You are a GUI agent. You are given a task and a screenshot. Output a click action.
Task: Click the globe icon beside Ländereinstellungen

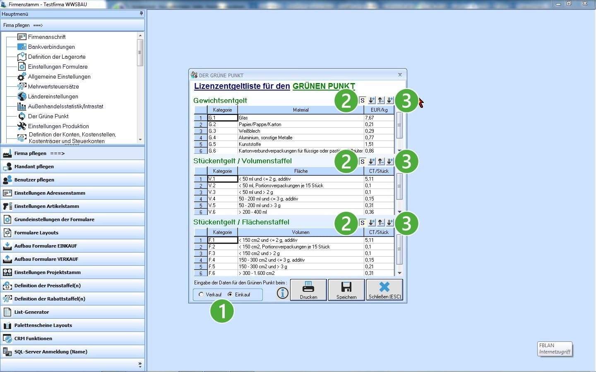(22, 96)
